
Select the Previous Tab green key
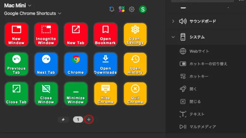pos(16,64)
